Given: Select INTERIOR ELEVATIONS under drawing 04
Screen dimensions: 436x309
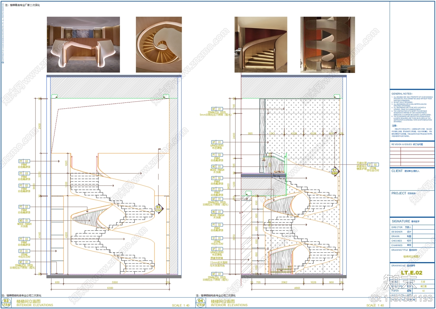Looking at the screenshot, I should 229,305.
